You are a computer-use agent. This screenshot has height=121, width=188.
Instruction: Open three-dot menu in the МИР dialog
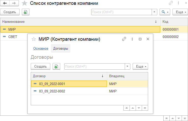click(132, 39)
